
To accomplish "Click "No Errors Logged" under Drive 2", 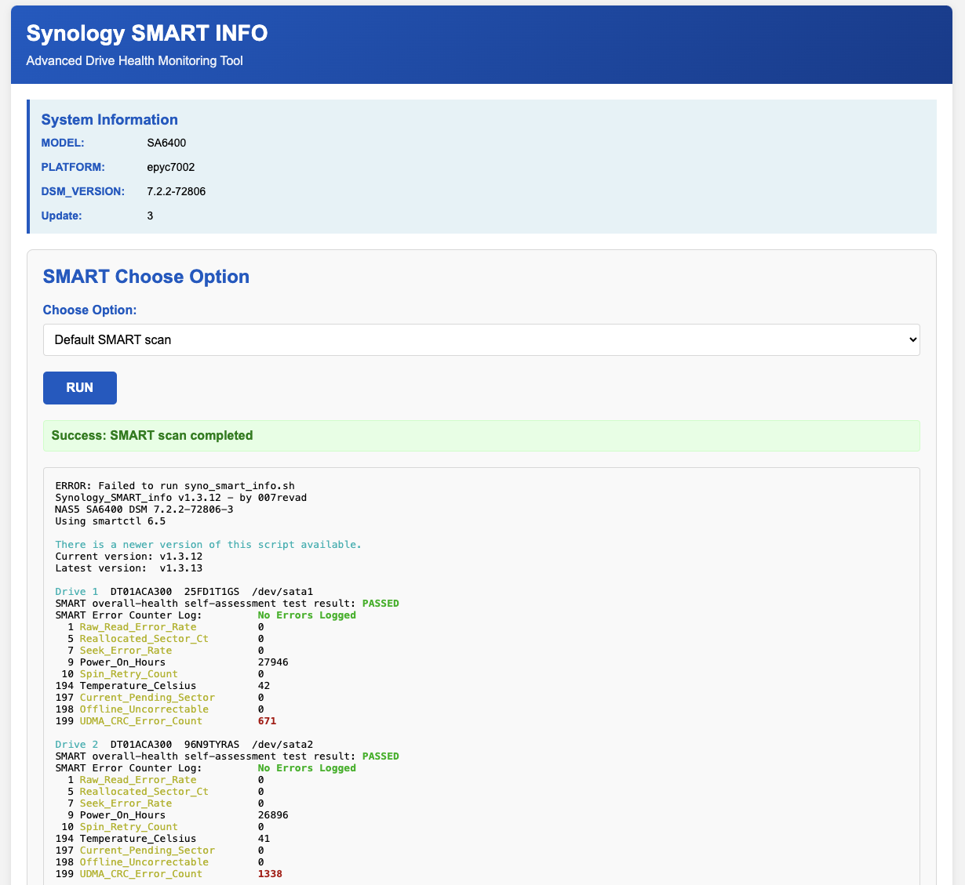I will (307, 768).
